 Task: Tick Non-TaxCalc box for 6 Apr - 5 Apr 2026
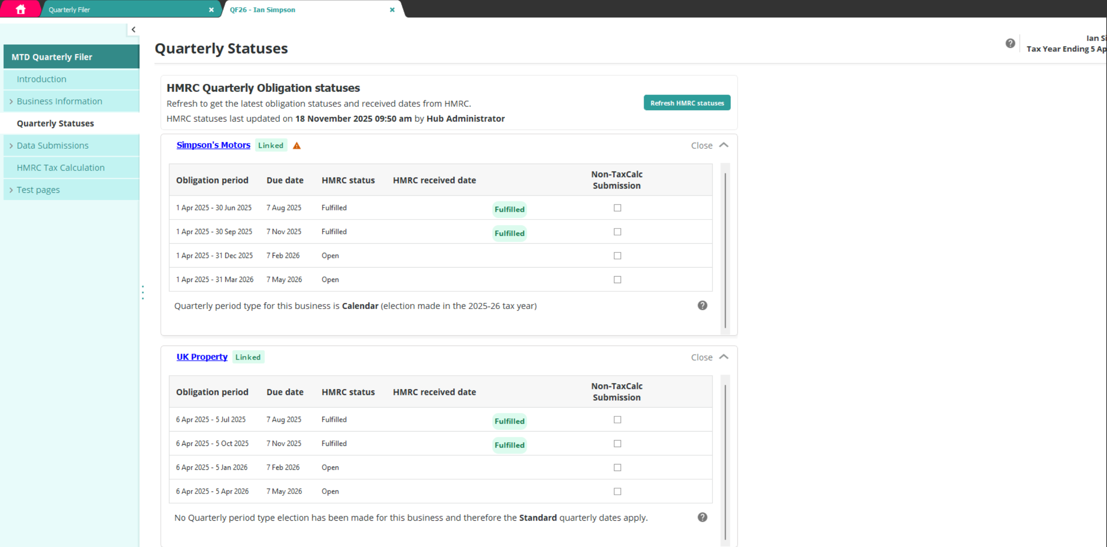click(617, 491)
